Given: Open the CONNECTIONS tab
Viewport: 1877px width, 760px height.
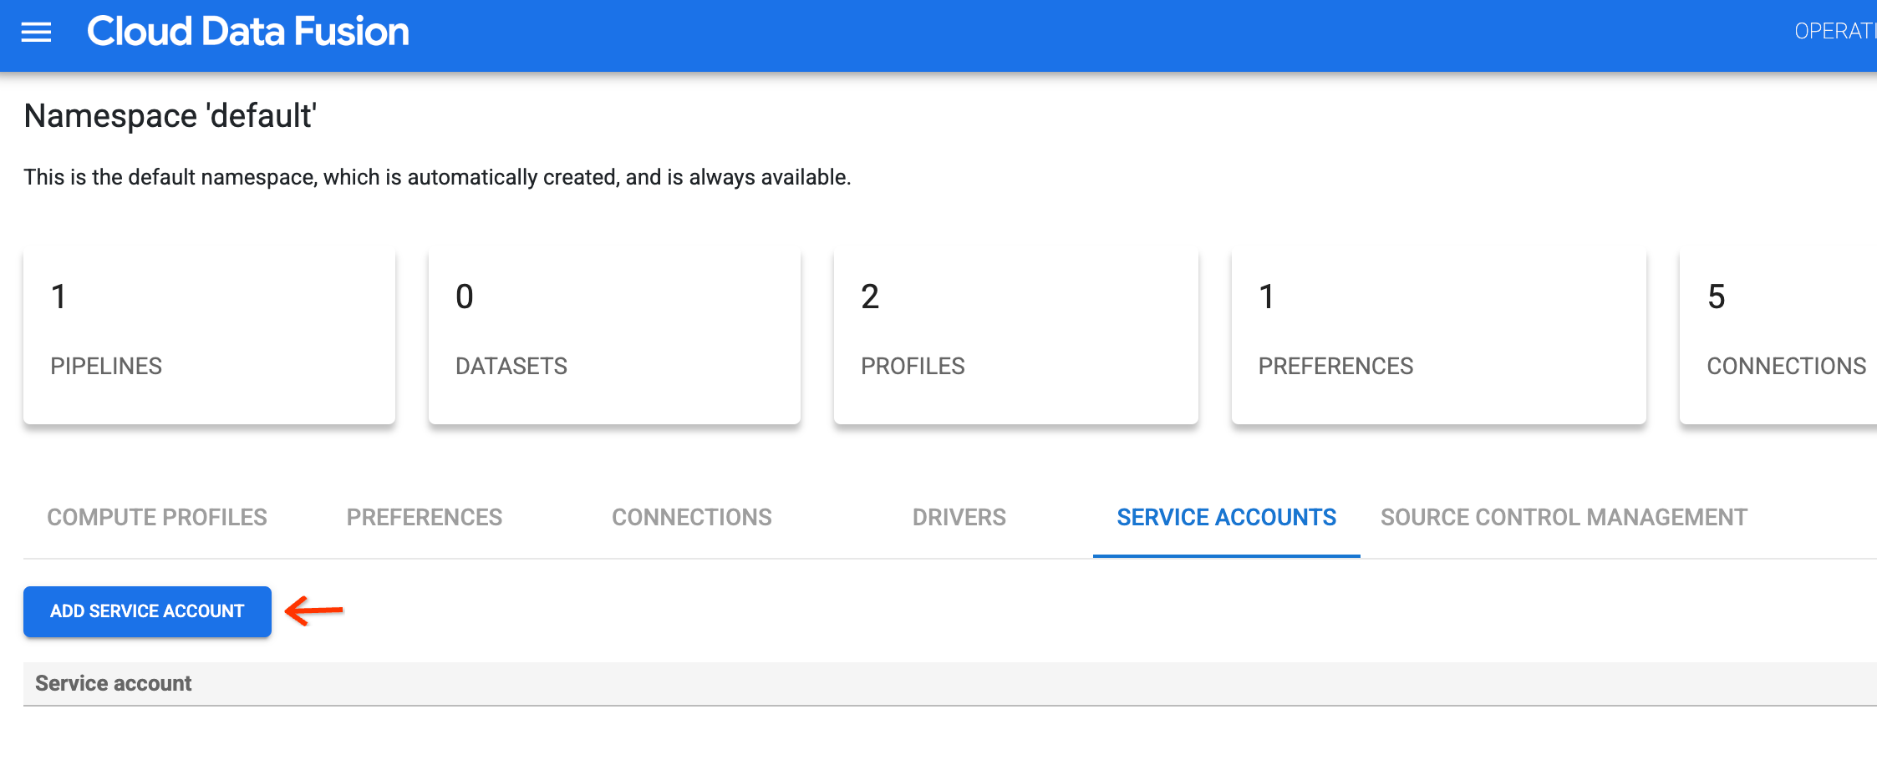Looking at the screenshot, I should [x=691, y=517].
